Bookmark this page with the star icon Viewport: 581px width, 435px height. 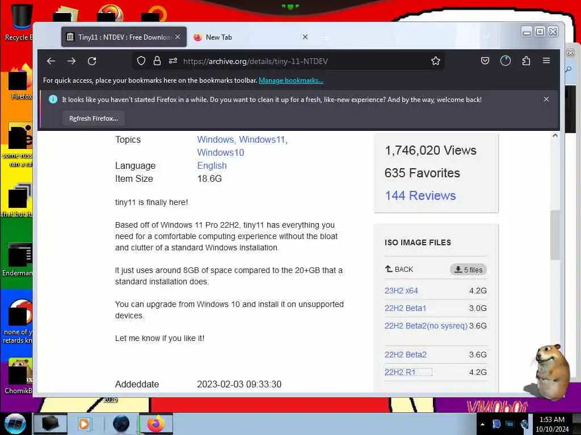(436, 61)
